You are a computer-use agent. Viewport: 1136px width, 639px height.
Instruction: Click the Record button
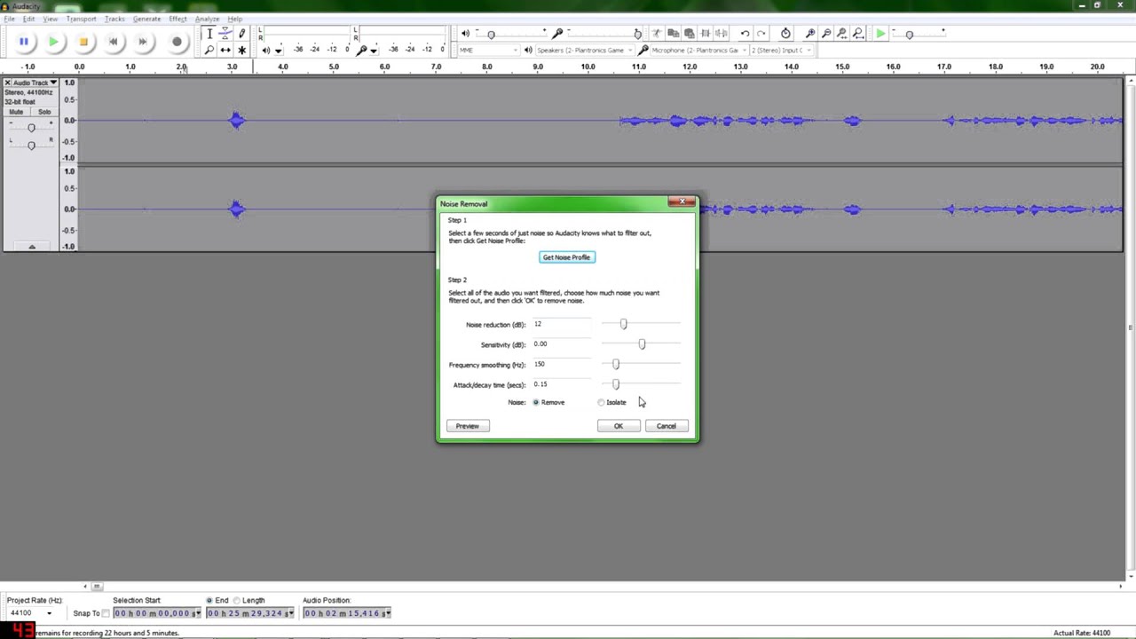(x=177, y=42)
